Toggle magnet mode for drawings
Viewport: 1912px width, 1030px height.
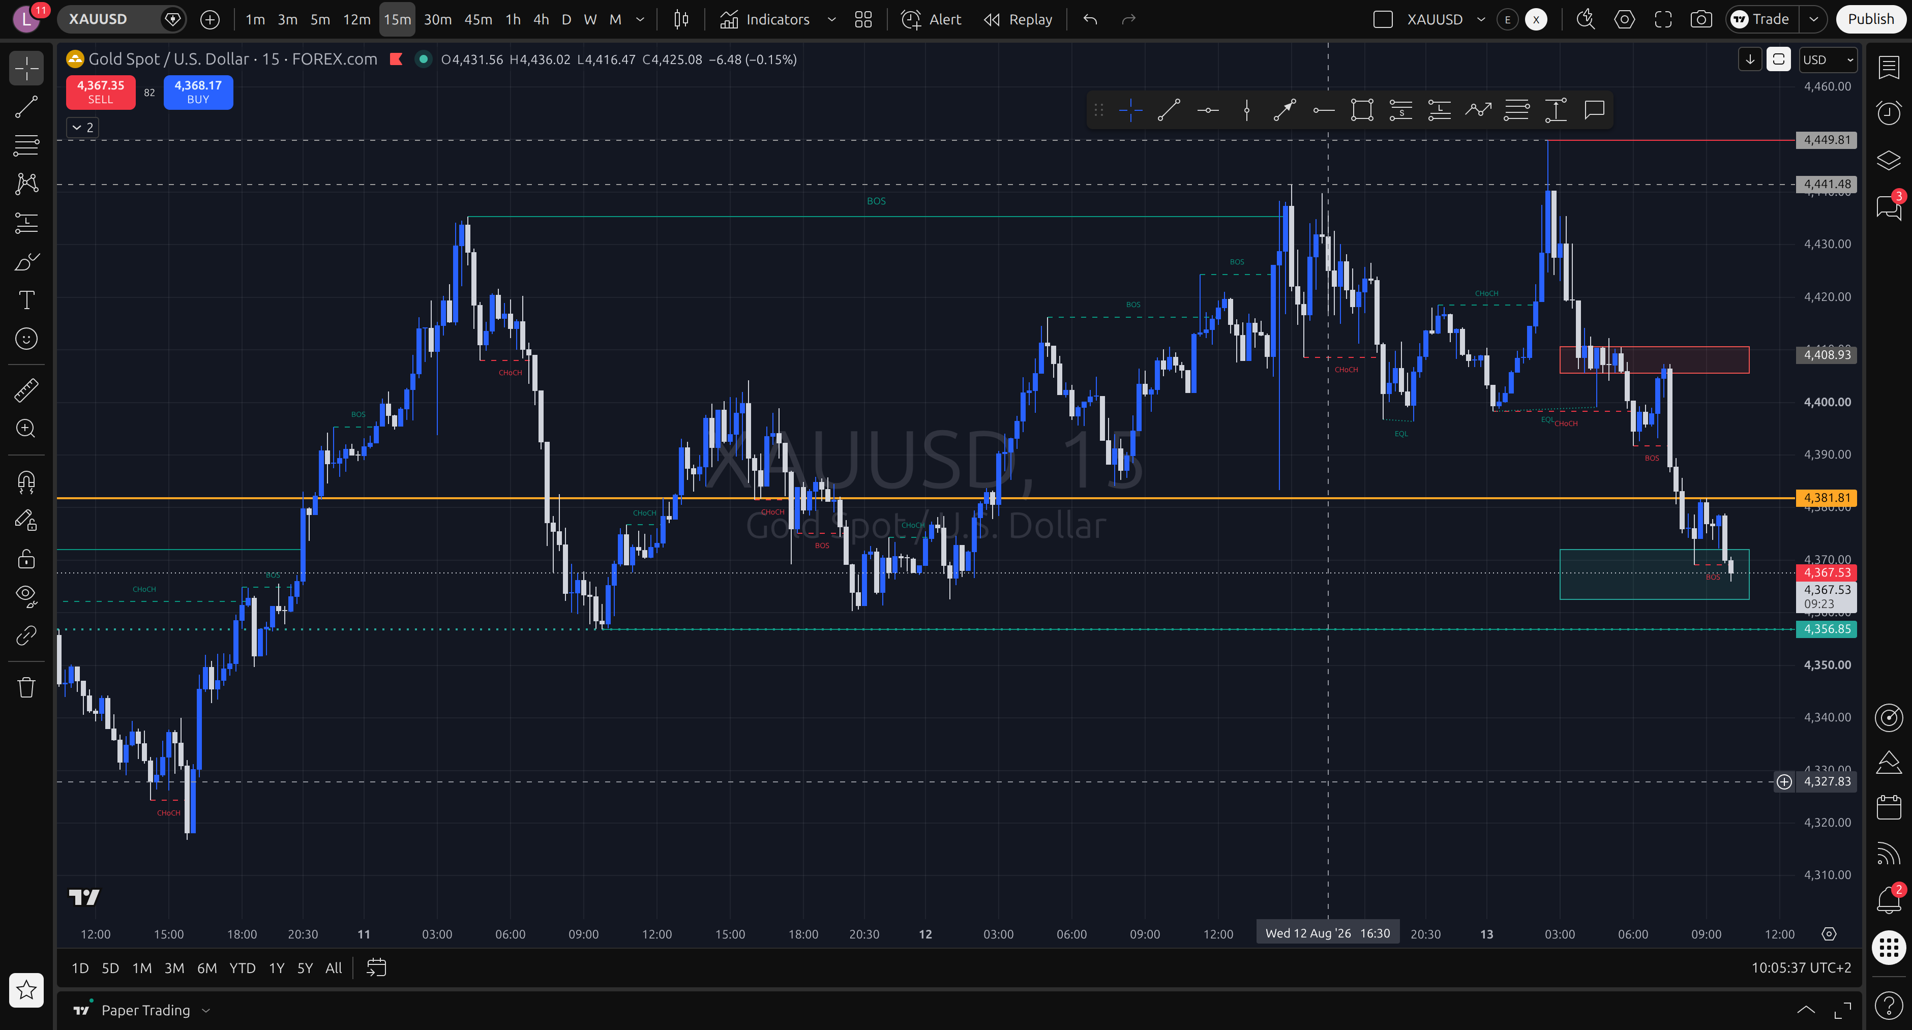(x=27, y=482)
